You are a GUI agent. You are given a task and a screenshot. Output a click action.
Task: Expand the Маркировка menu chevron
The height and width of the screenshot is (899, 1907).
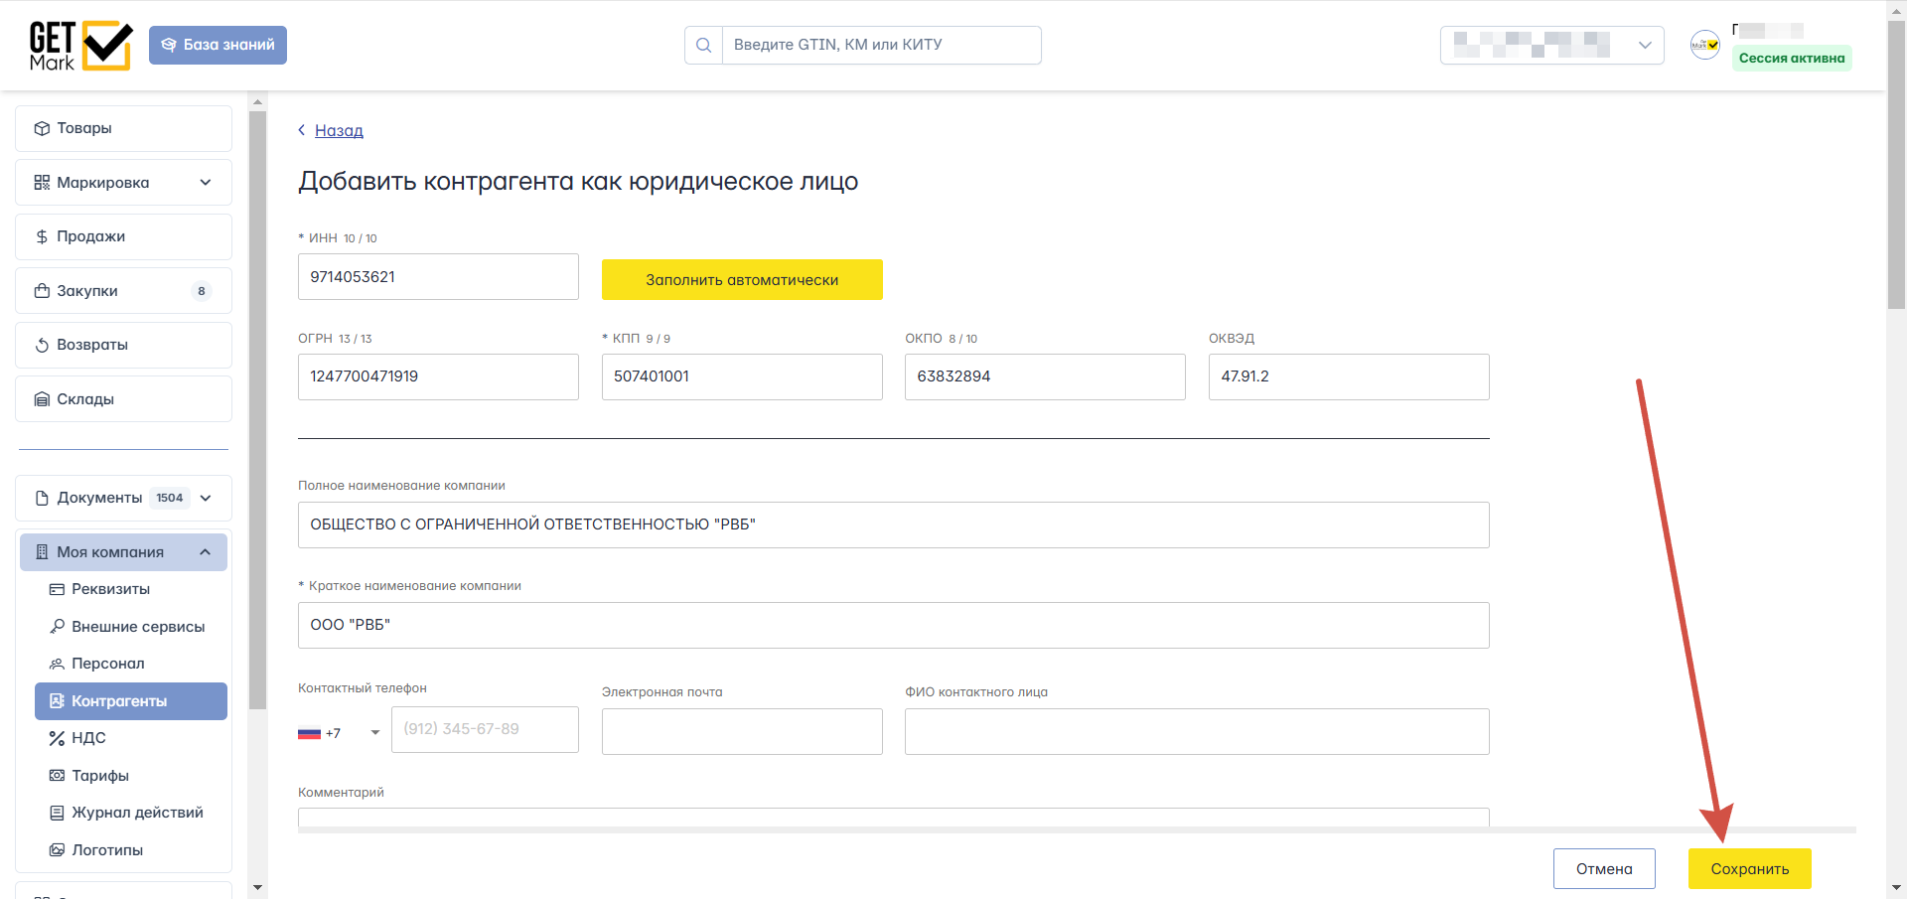pyautogui.click(x=206, y=183)
